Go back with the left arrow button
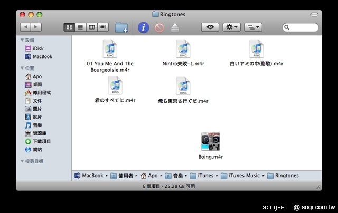Image resolution: width=338 pixels, height=213 pixels. [25, 27]
